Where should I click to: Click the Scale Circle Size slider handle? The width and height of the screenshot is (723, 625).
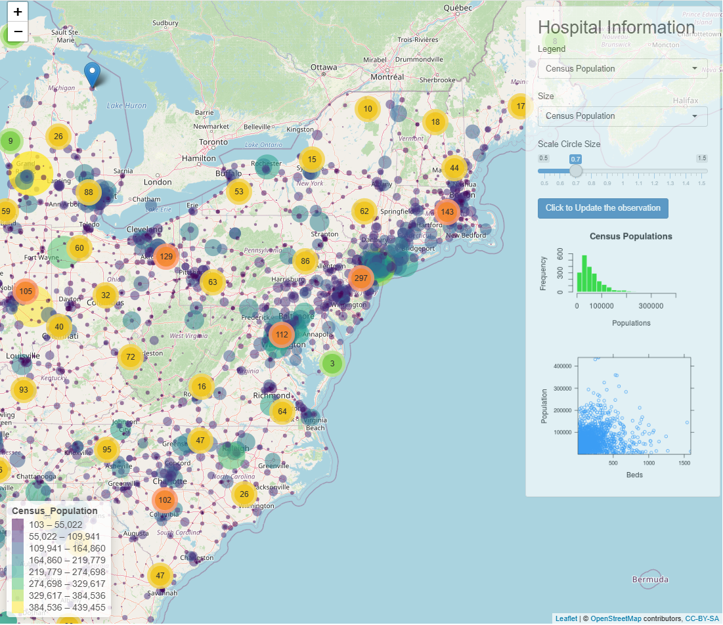click(575, 171)
